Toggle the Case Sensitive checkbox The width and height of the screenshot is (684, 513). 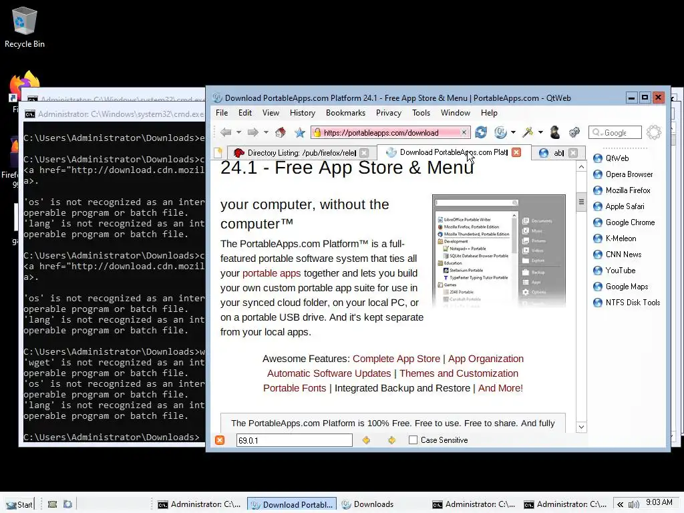pyautogui.click(x=413, y=440)
